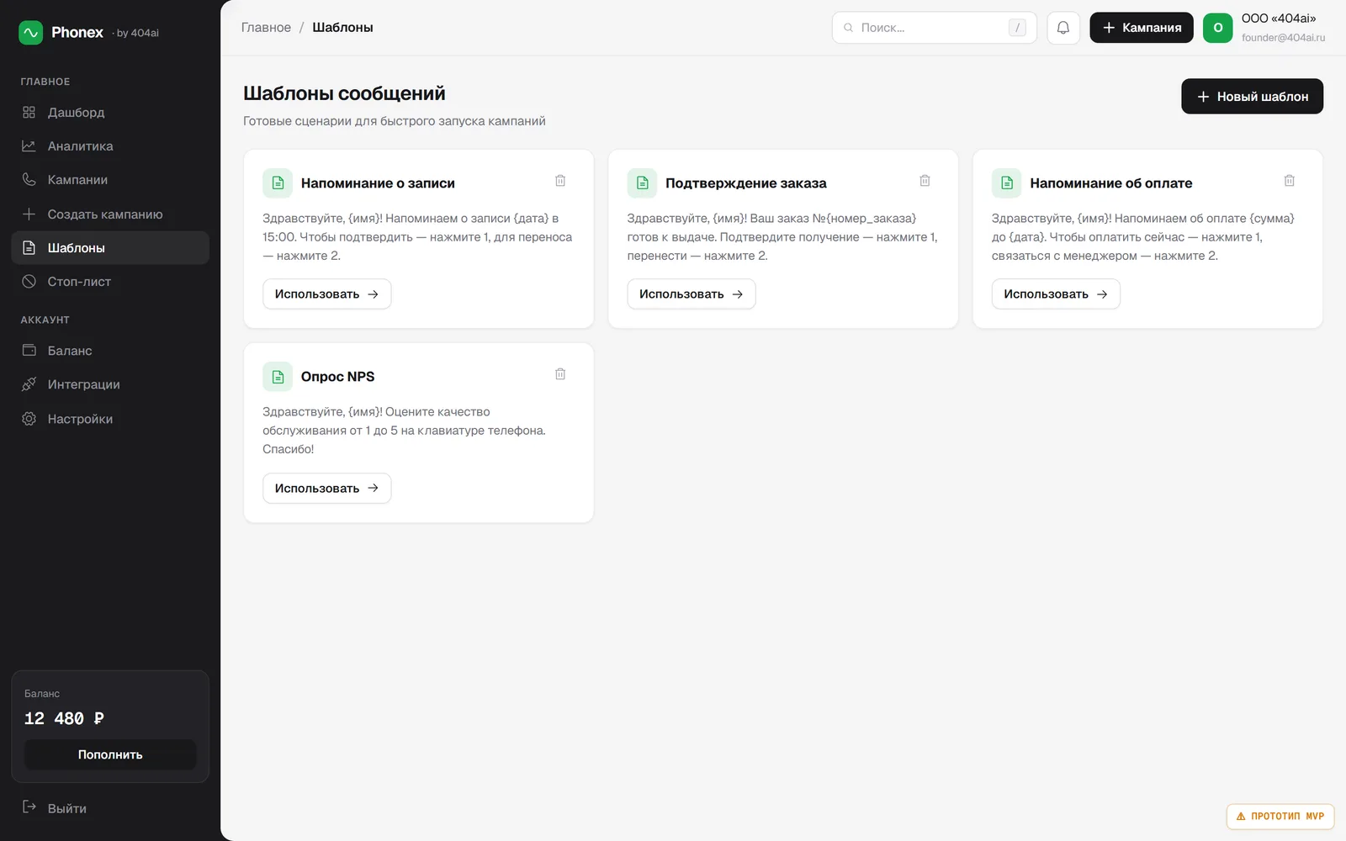Open Создать кампанию in sidebar
The height and width of the screenshot is (841, 1346).
[x=110, y=214]
